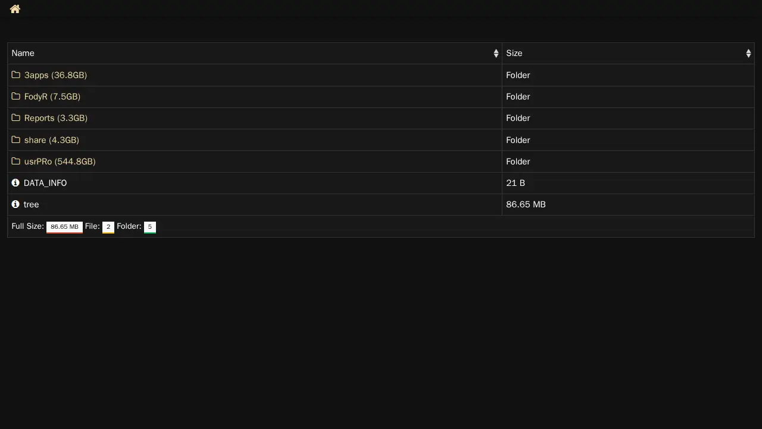This screenshot has width=762, height=429.
Task: Select the tree file entry
Action: click(x=32, y=204)
